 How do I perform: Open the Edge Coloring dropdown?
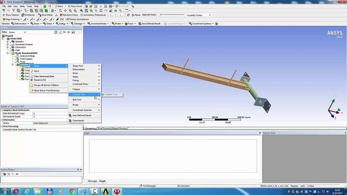click(12, 19)
